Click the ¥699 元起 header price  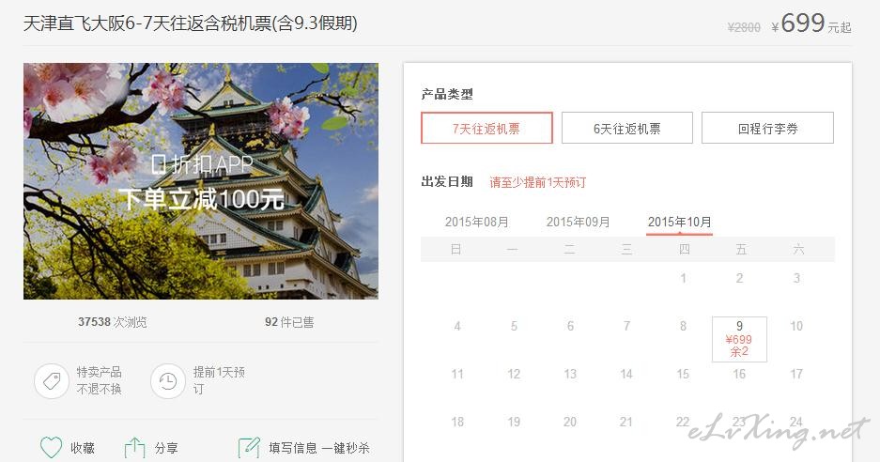(811, 24)
